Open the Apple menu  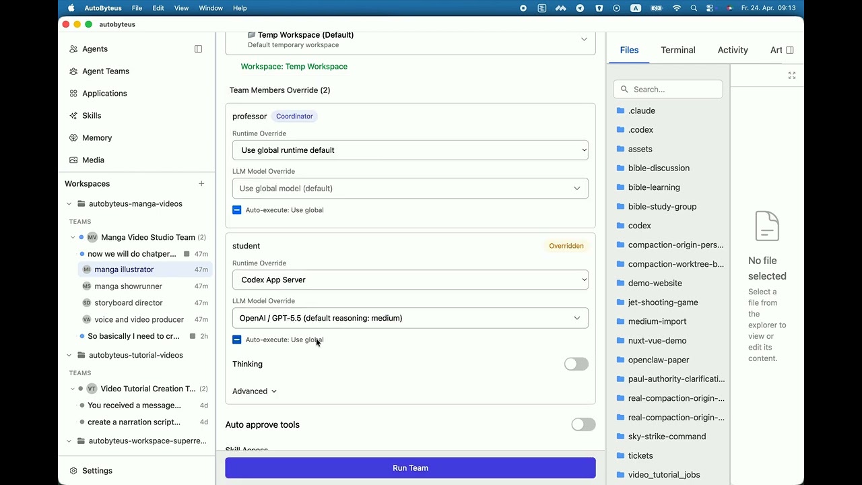(71, 8)
